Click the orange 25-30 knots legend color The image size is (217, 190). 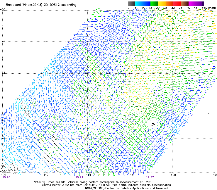(169, 4)
